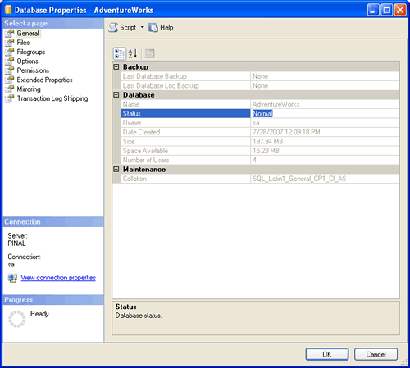410x368 pixels.
Task: Minimize the Database Properties window
Action: 373,10
